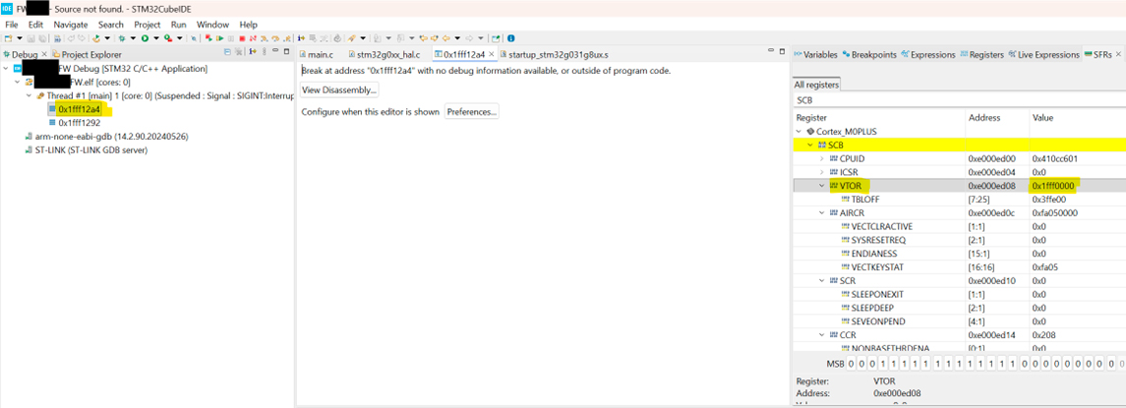This screenshot has height=408, width=1126.
Task: Minimize the editor area pane
Action: point(769,51)
